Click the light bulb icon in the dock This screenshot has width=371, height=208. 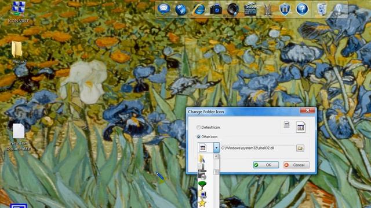[x=339, y=9]
